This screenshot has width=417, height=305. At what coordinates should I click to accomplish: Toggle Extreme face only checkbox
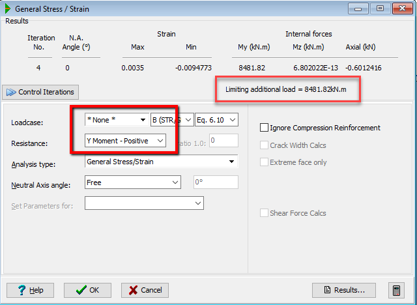[264, 162]
